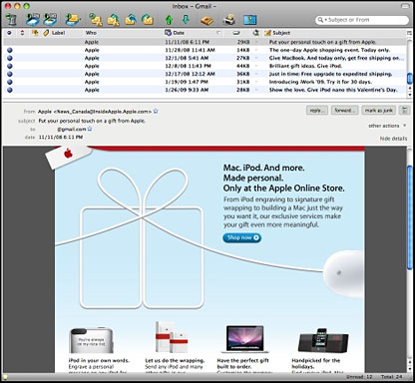Click the first mail tray toolbar icon

pyautogui.click(x=33, y=20)
